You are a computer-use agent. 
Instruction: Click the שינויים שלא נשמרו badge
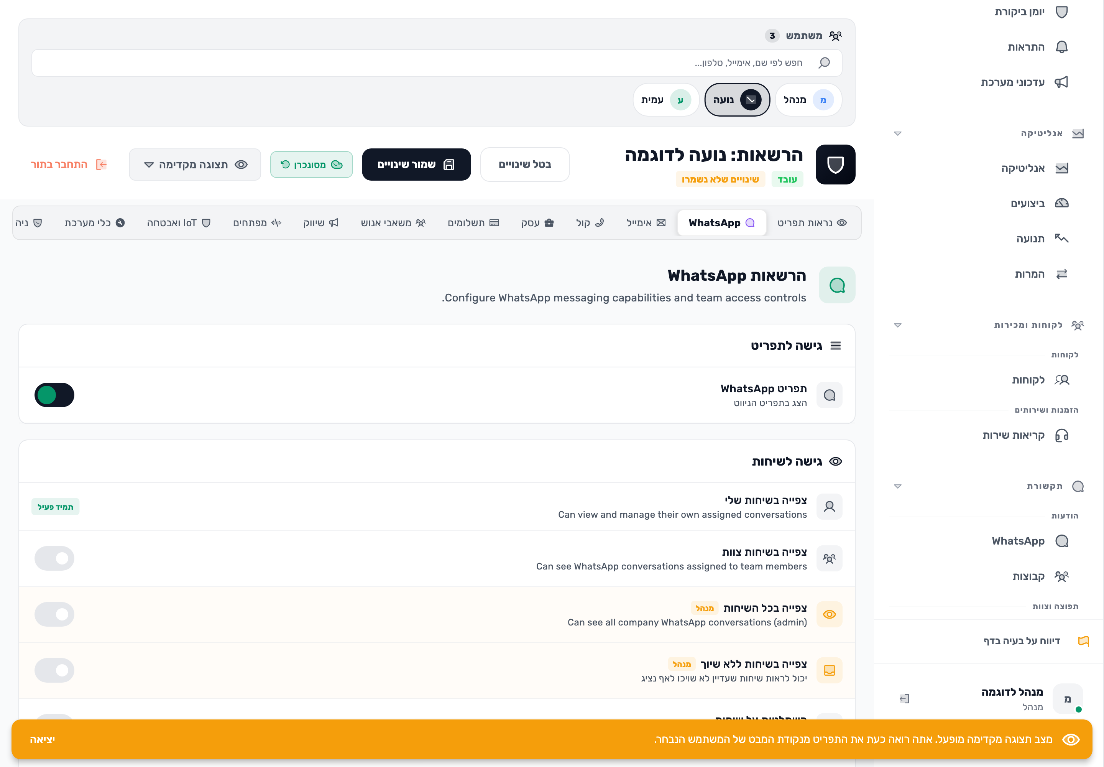click(x=720, y=179)
